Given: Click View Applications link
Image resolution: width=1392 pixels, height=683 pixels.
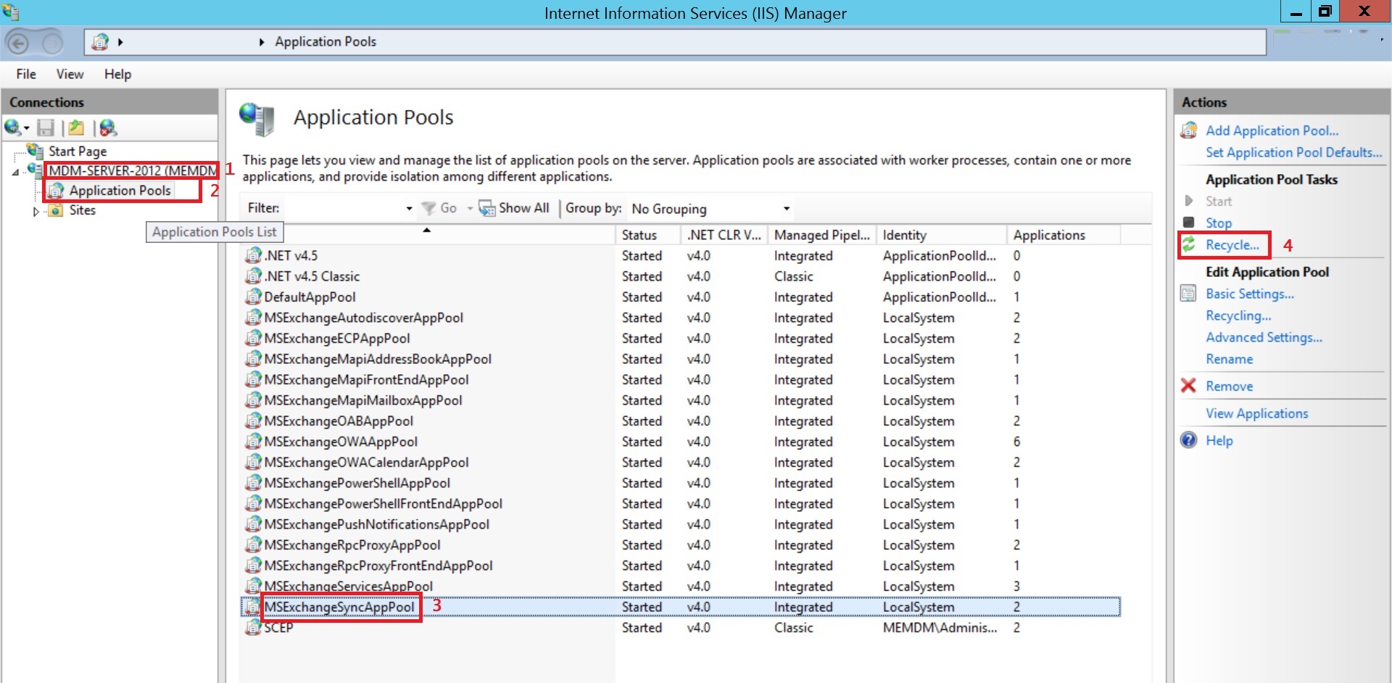Looking at the screenshot, I should click(x=1257, y=413).
